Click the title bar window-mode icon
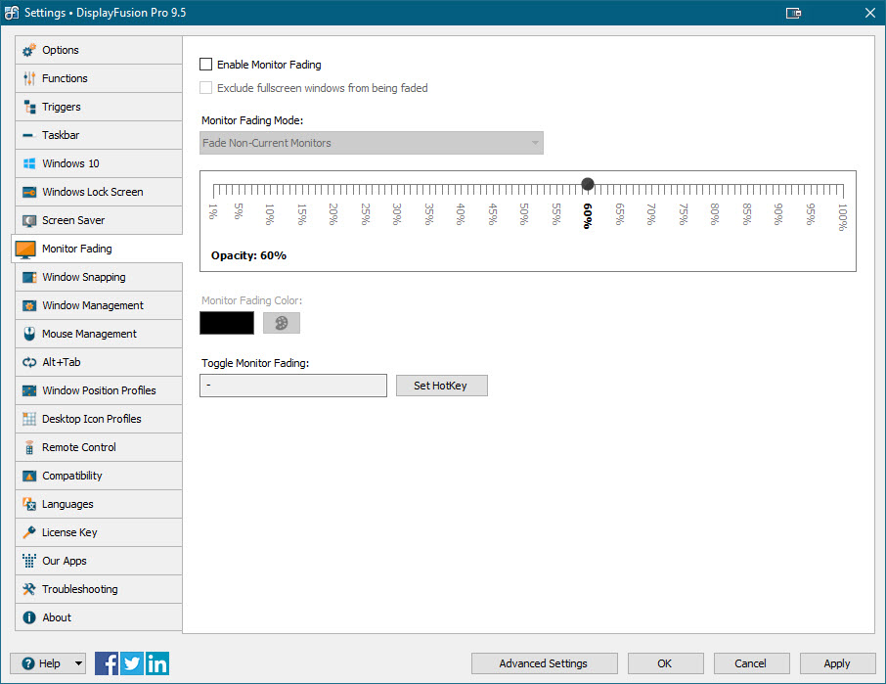This screenshot has height=684, width=886. pyautogui.click(x=793, y=13)
